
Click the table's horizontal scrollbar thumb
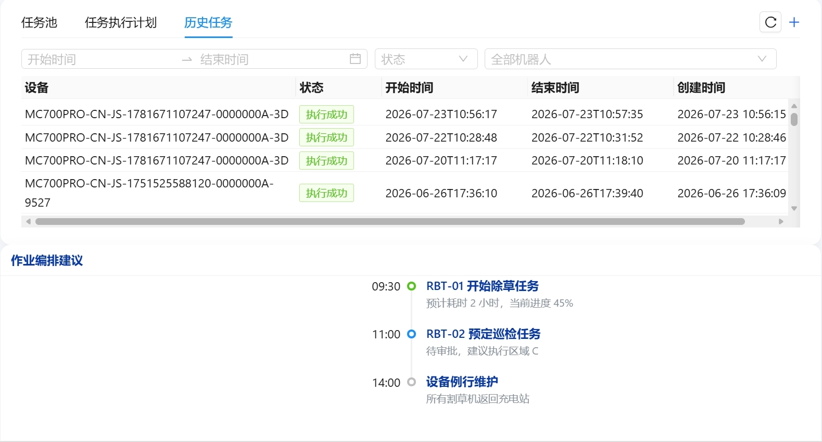(390, 221)
